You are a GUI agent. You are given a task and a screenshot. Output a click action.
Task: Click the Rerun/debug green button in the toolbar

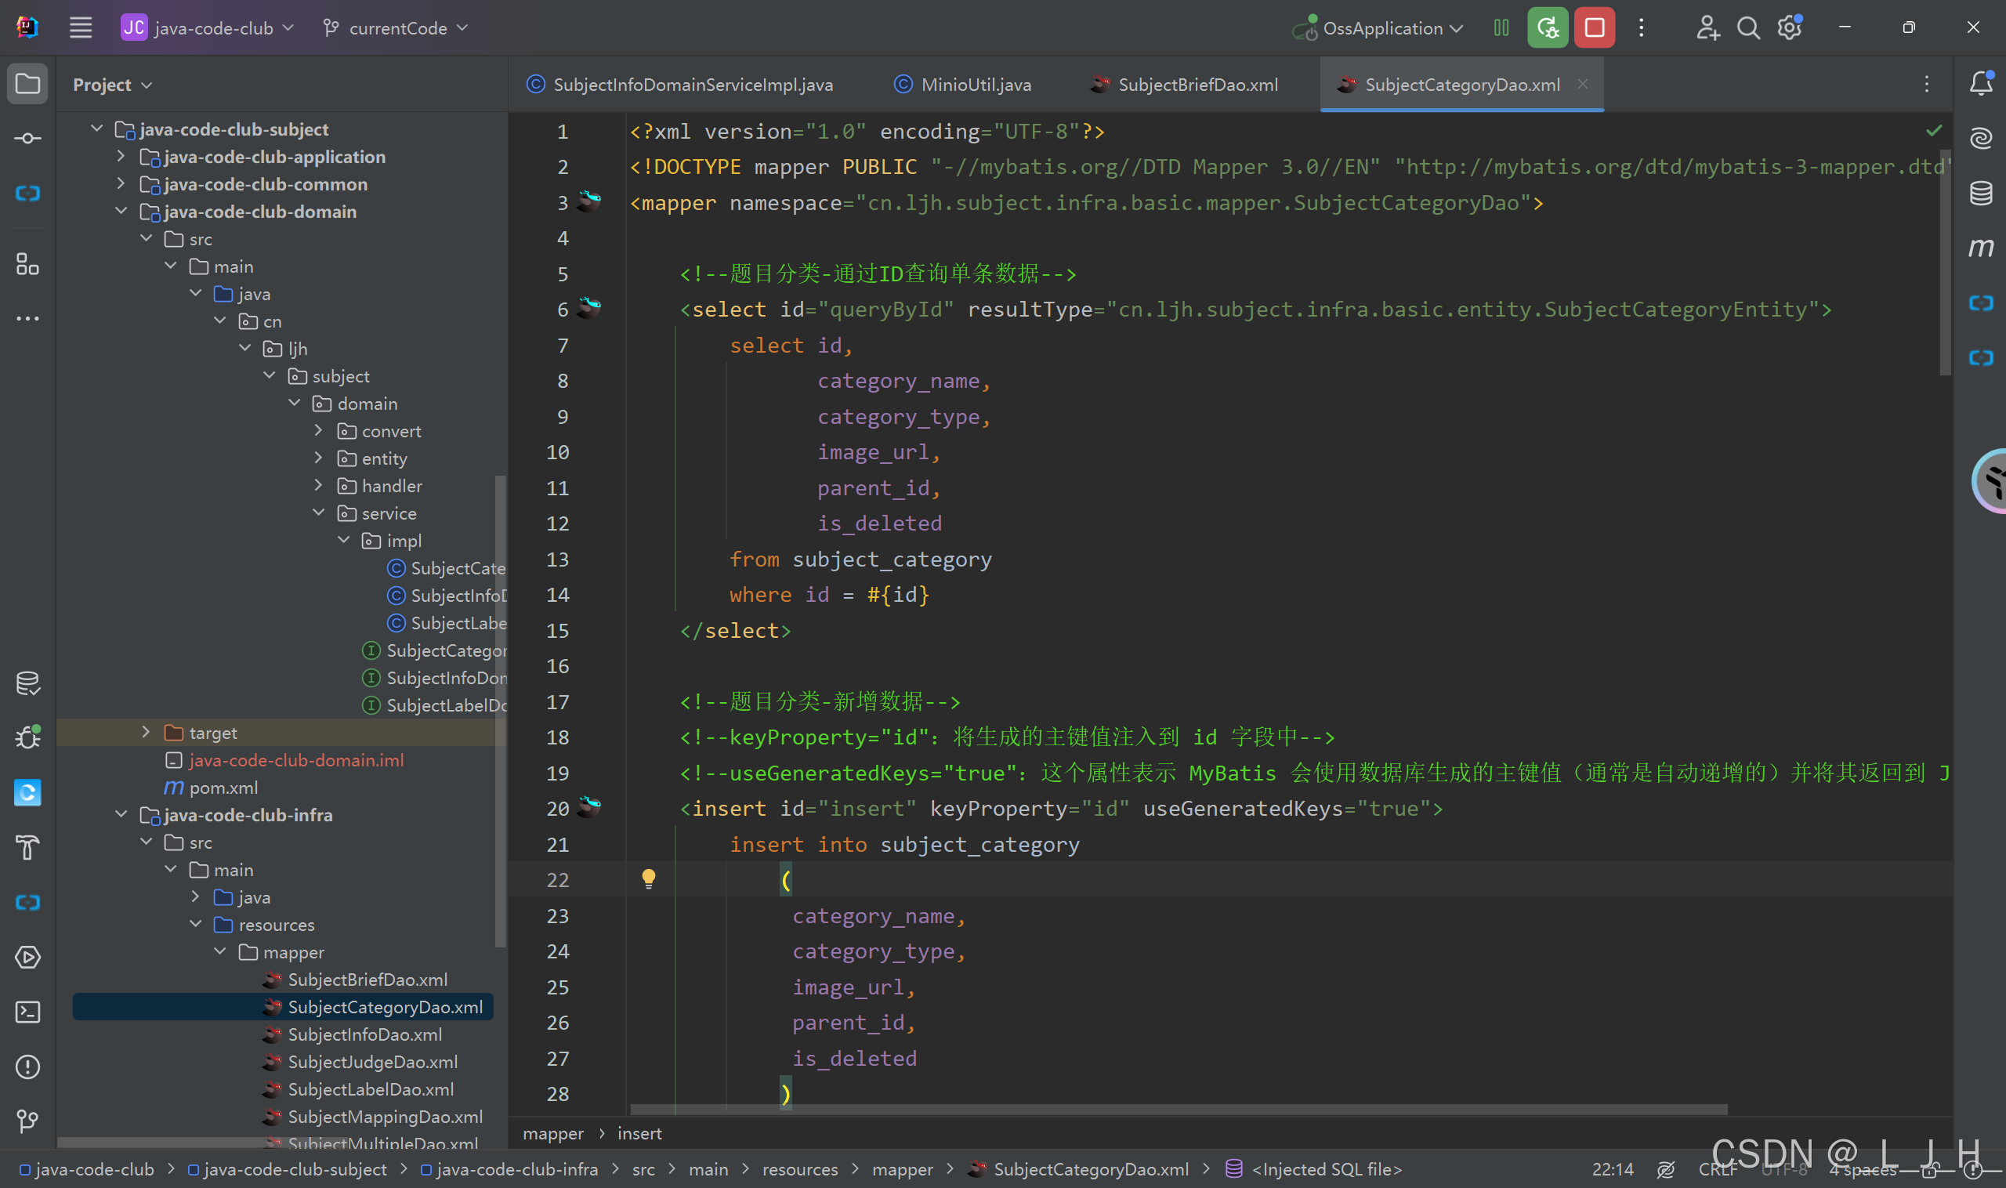[1547, 28]
